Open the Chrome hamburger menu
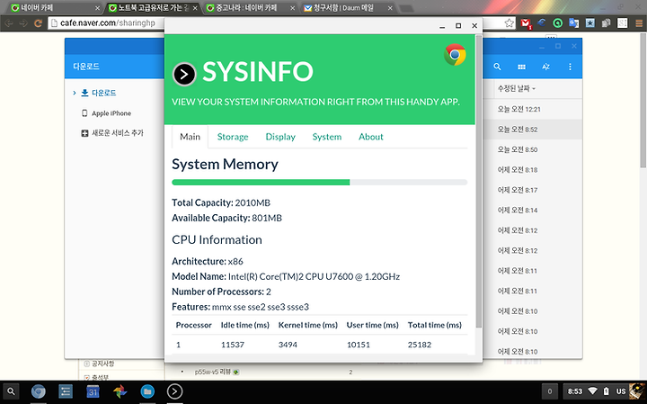The image size is (647, 404). coord(638,23)
